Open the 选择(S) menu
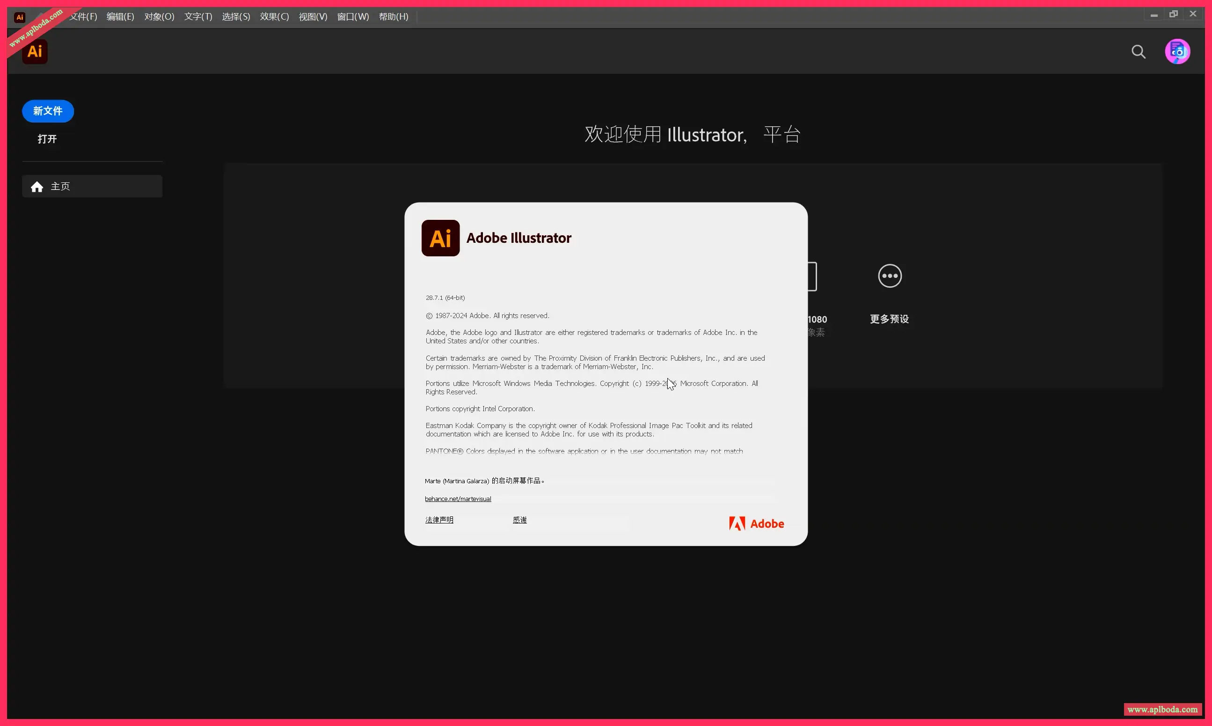The width and height of the screenshot is (1212, 726). pos(236,17)
